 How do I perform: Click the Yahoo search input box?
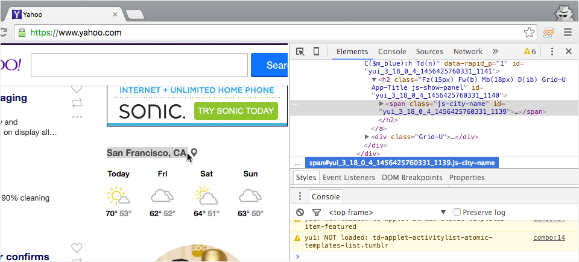pos(139,65)
